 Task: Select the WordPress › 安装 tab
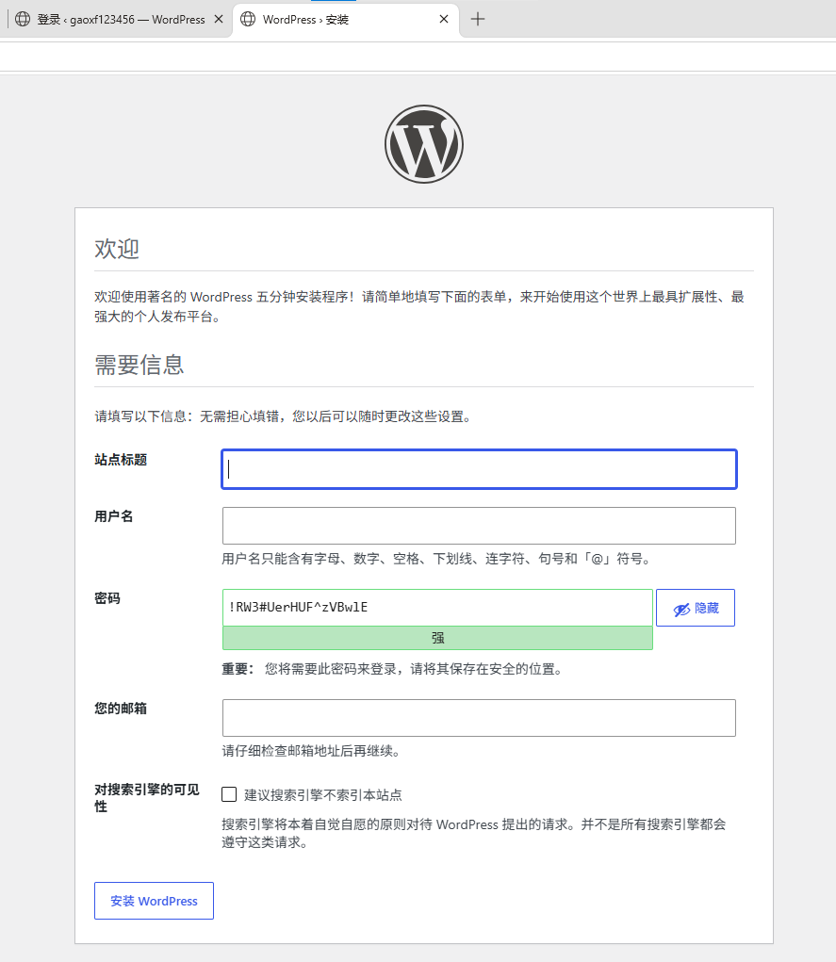(346, 20)
